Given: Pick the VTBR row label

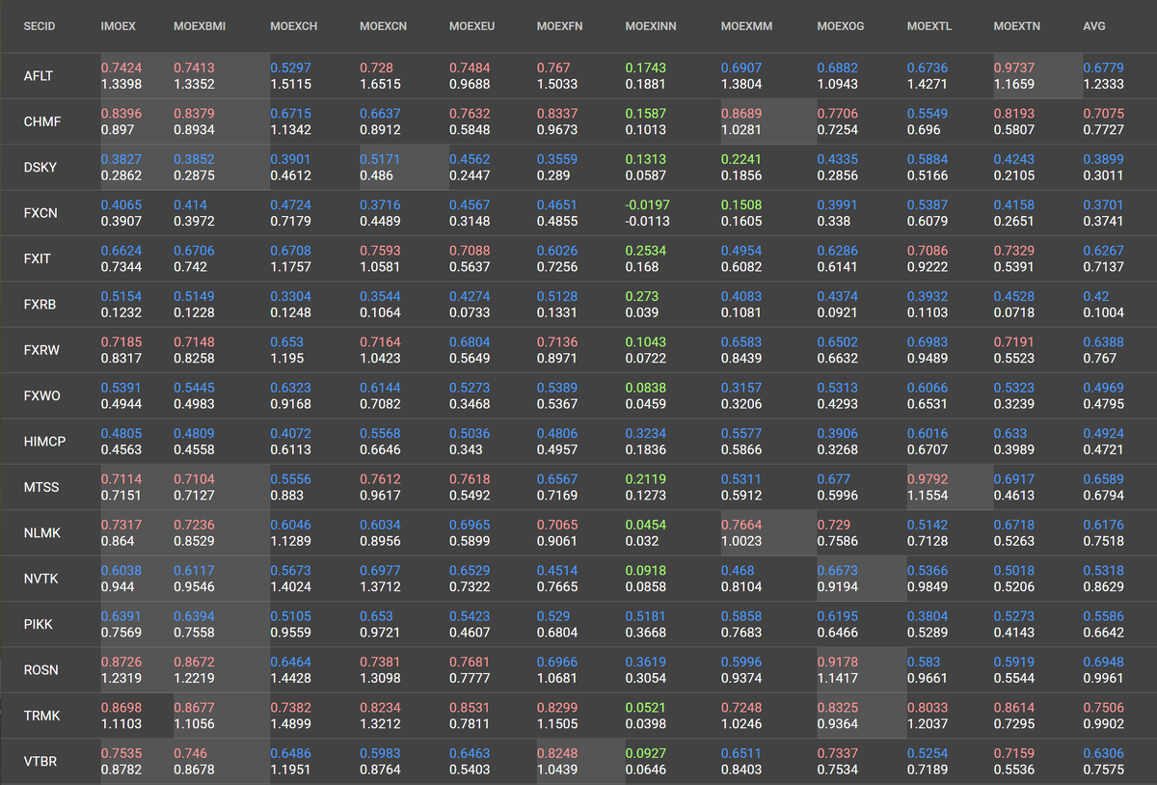Looking at the screenshot, I should pyautogui.click(x=40, y=762).
